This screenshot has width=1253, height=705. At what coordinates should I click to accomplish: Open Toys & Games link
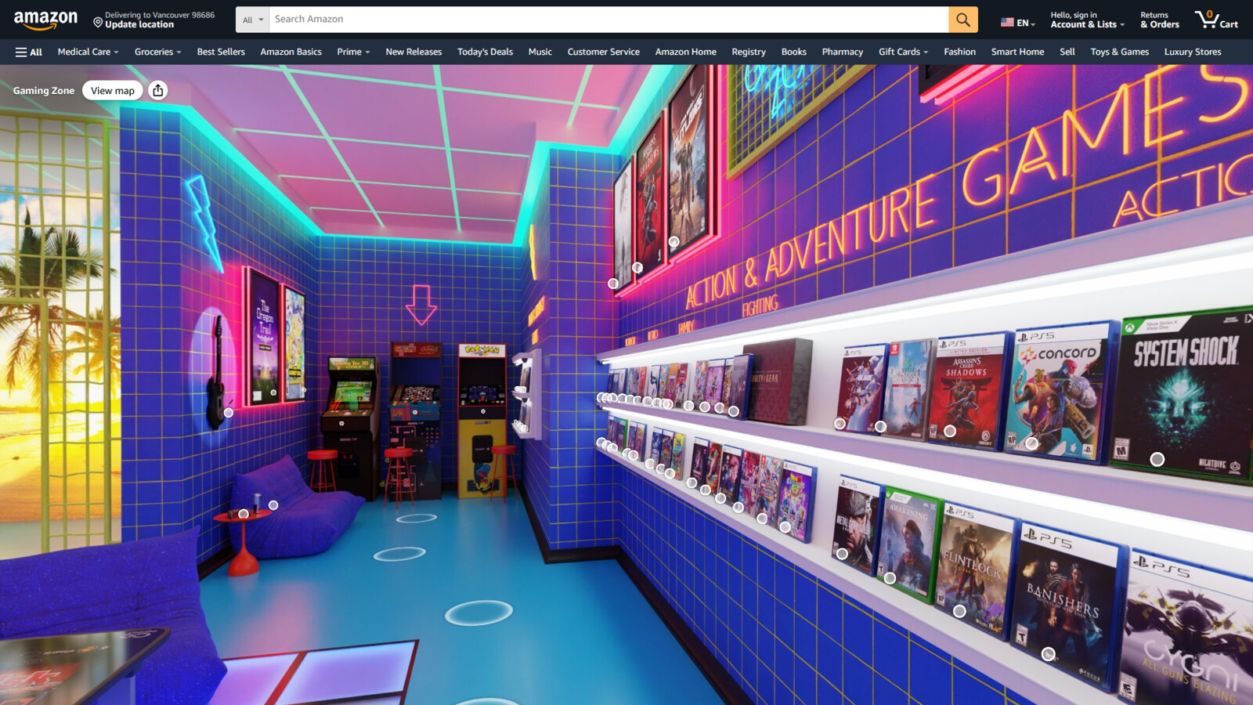(x=1119, y=52)
